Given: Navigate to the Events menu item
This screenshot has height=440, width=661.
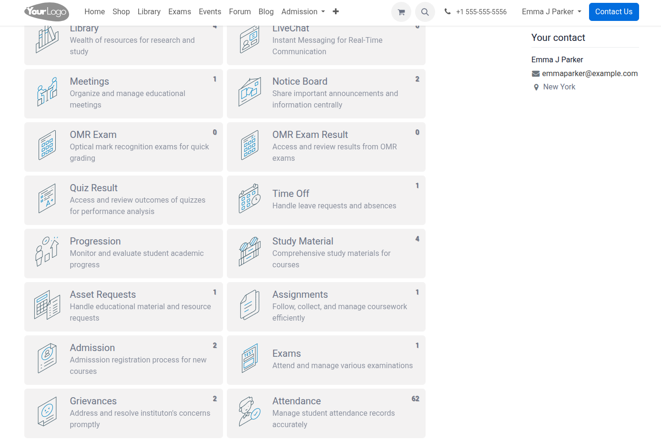Looking at the screenshot, I should (x=210, y=11).
